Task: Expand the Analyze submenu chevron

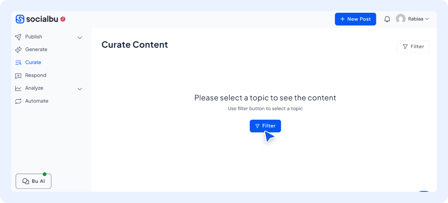Action: pyautogui.click(x=80, y=89)
